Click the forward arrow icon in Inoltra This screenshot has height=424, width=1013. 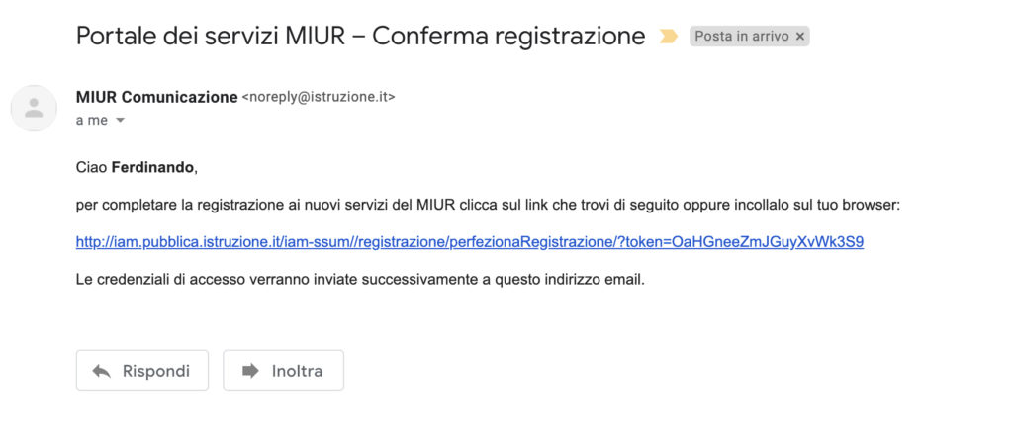tap(250, 371)
